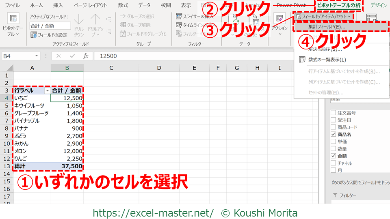Switch to the デザイン tab
The height and width of the screenshot is (219, 390).
[x=378, y=5]
